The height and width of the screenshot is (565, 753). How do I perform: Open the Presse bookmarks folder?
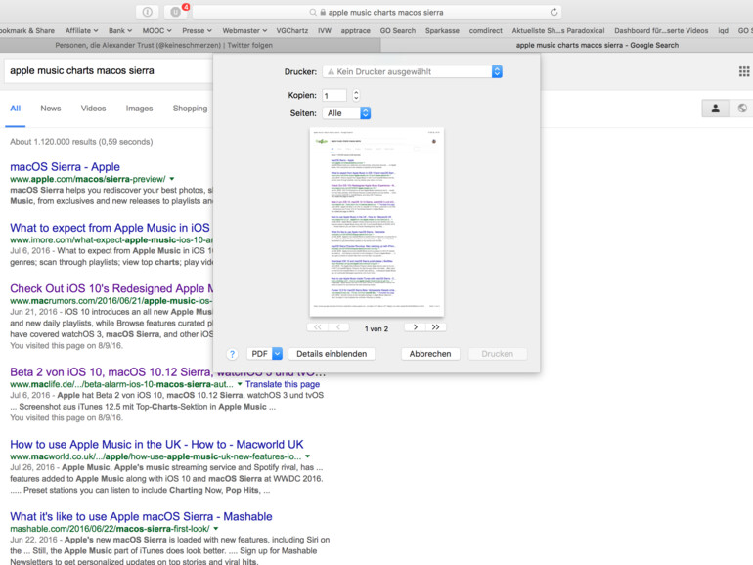pos(197,30)
